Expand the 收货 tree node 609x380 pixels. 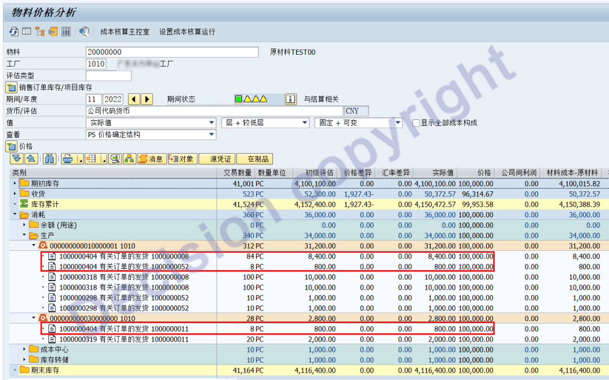click(15, 194)
